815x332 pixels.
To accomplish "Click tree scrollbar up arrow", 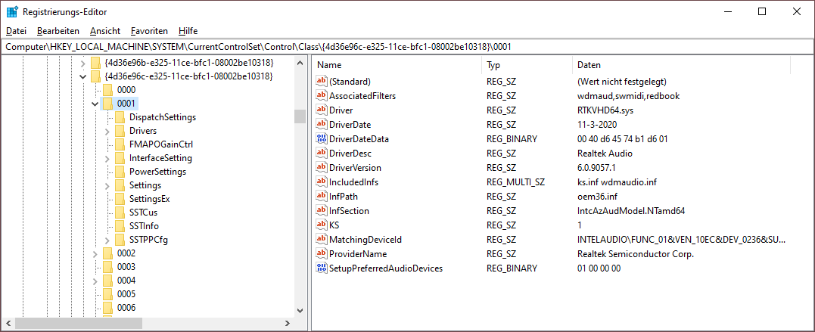I will pos(300,63).
